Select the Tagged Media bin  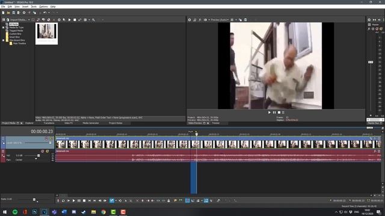(16, 31)
